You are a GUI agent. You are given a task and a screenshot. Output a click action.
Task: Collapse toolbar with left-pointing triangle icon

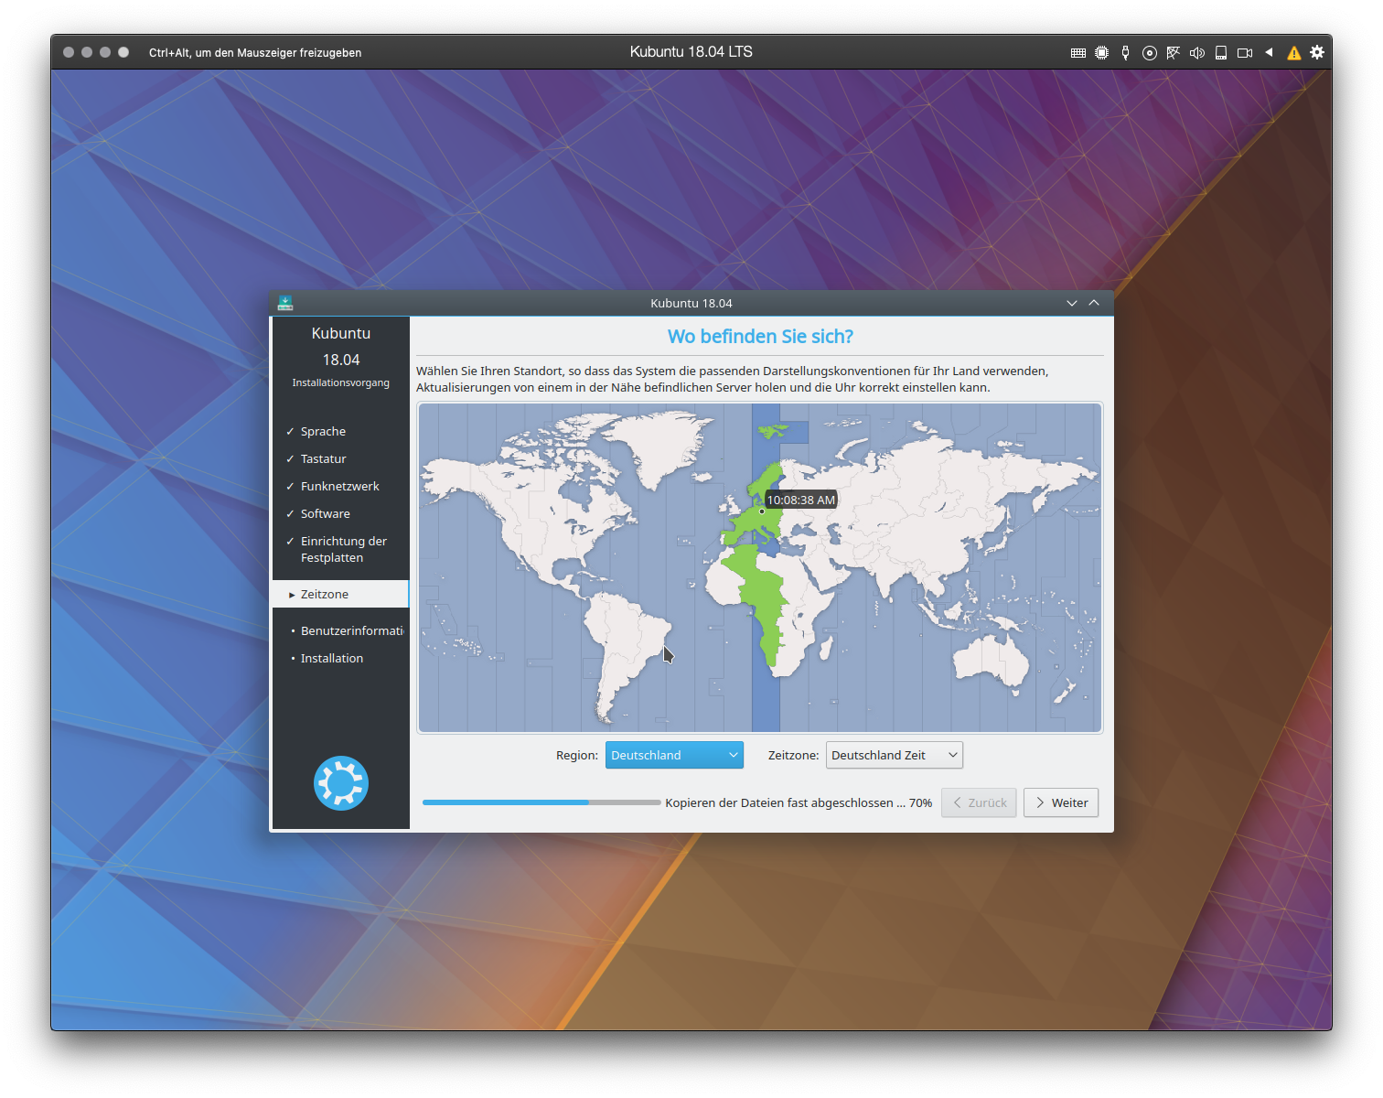[1269, 52]
